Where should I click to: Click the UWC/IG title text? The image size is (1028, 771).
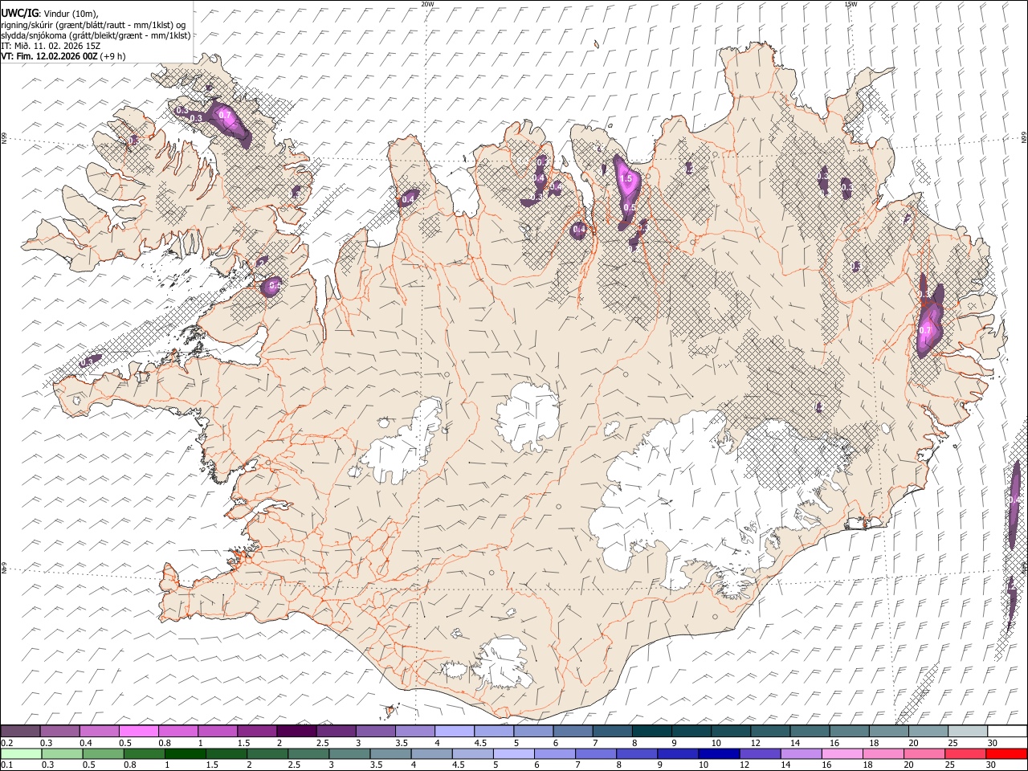pyautogui.click(x=18, y=13)
